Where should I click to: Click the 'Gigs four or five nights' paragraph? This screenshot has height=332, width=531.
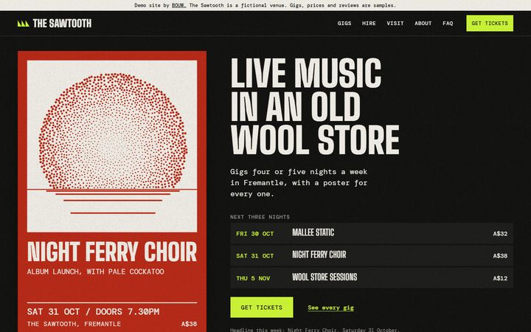tap(299, 183)
